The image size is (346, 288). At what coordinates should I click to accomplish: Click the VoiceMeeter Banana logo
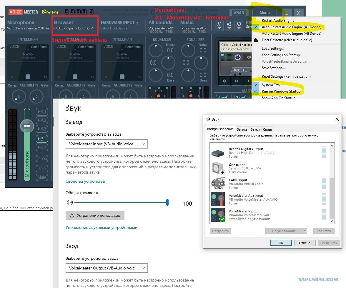(x=34, y=12)
